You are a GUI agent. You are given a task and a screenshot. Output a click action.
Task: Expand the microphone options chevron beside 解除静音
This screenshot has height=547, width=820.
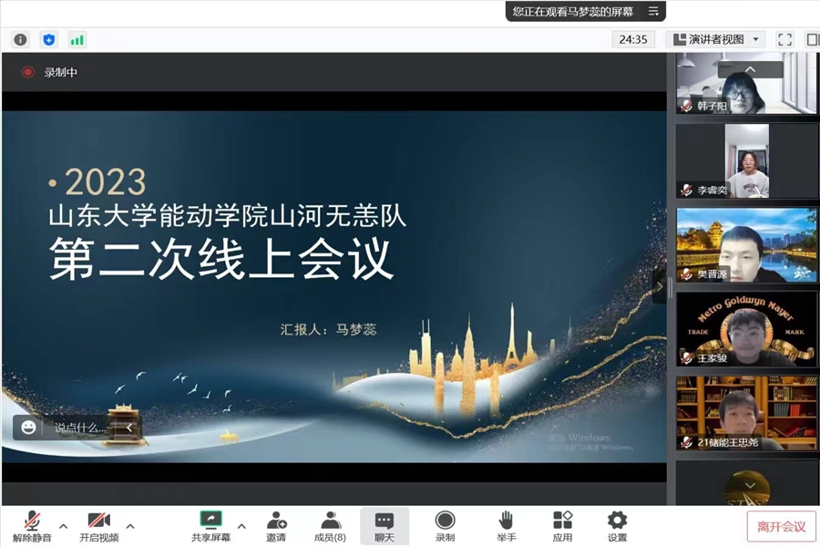(62, 526)
